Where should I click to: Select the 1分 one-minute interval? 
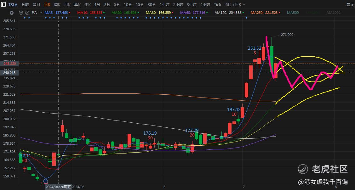[97, 4]
